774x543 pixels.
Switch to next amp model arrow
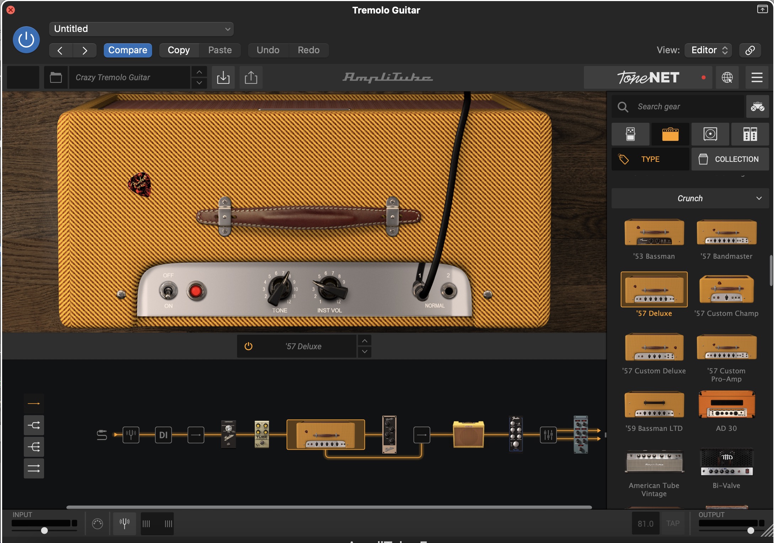pos(365,352)
